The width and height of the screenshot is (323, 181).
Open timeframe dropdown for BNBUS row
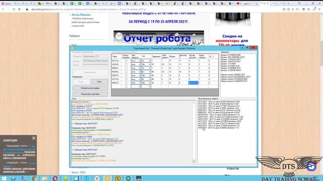coord(149,68)
